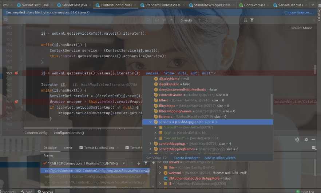The height and width of the screenshot is (193, 321).
Task: Click Create Renderer link
Action: tap(186, 158)
